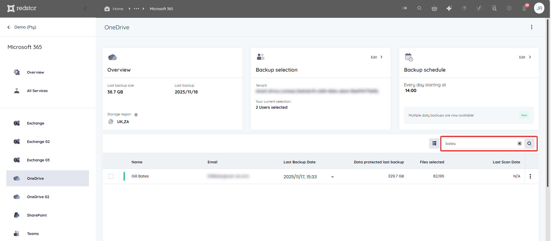Click the Home icon in the breadcrumb
This screenshot has height=241, width=551.
[x=107, y=9]
